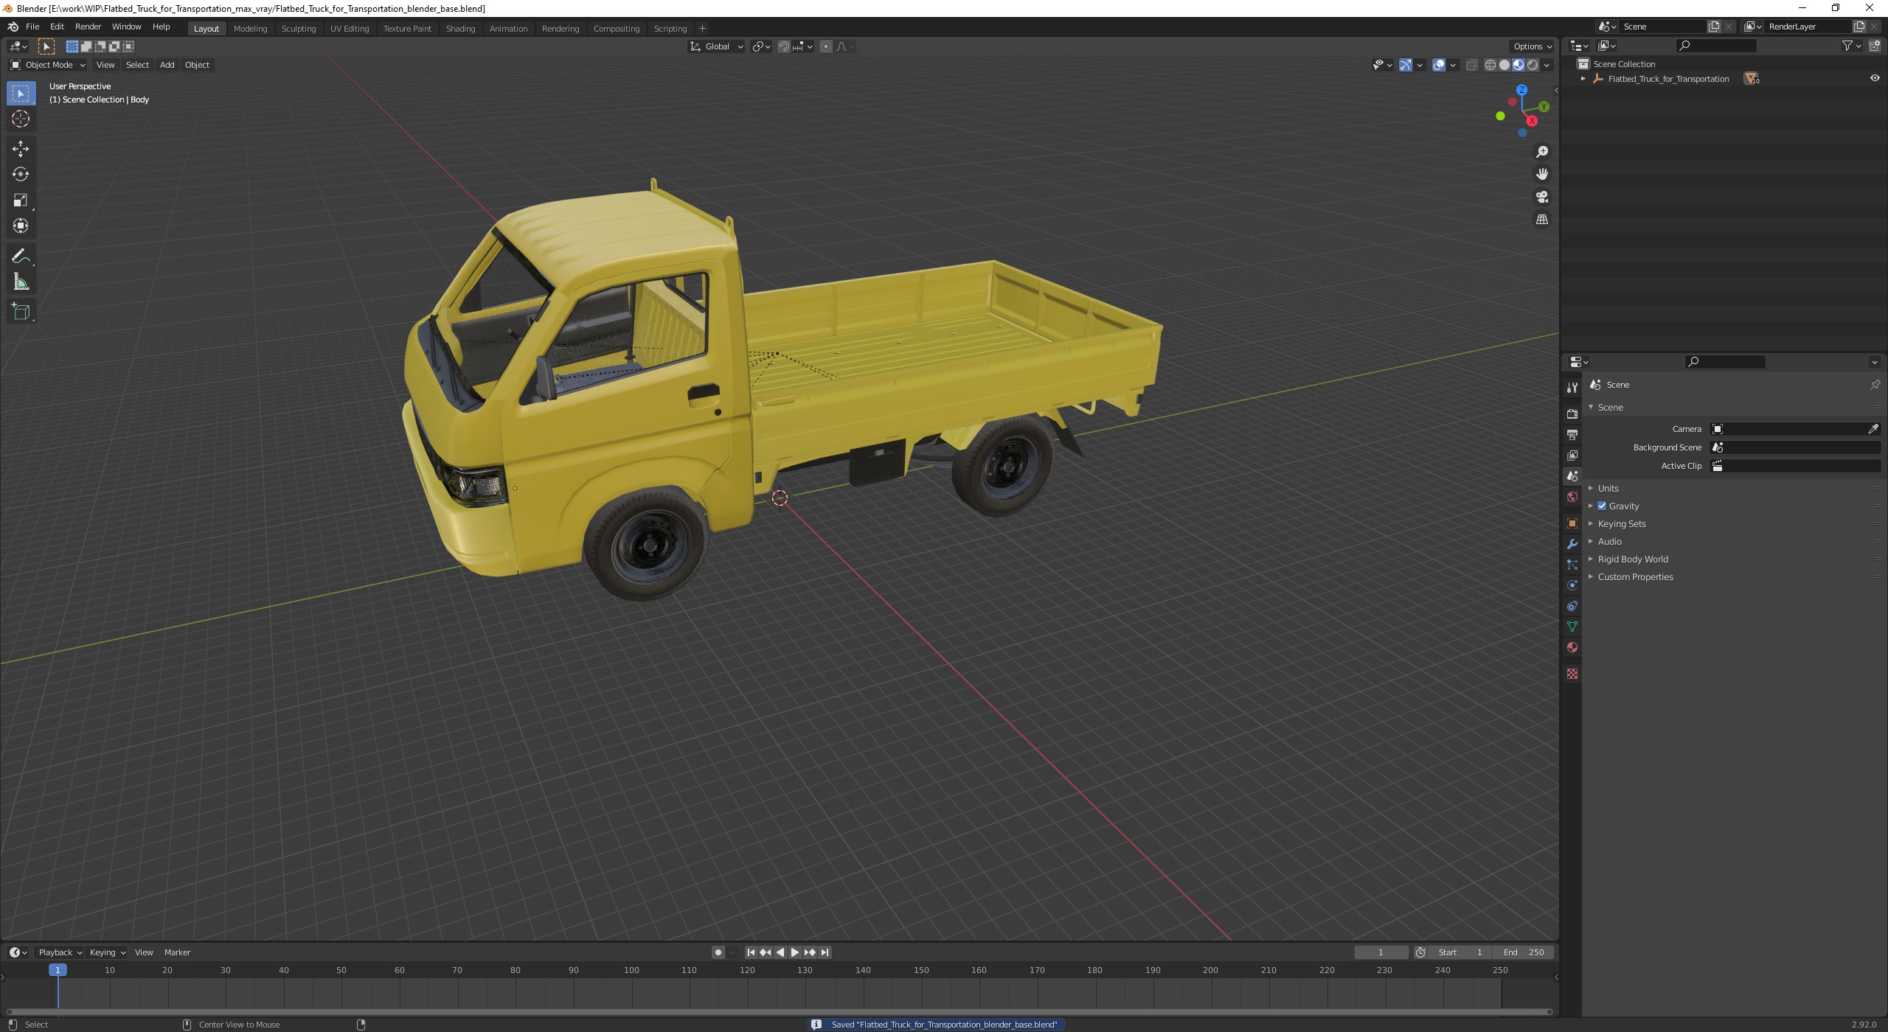This screenshot has height=1032, width=1888.
Task: Activate the Select Box tool
Action: coord(21,94)
